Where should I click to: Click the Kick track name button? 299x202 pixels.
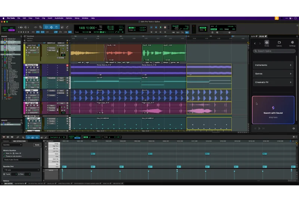tap(31, 90)
